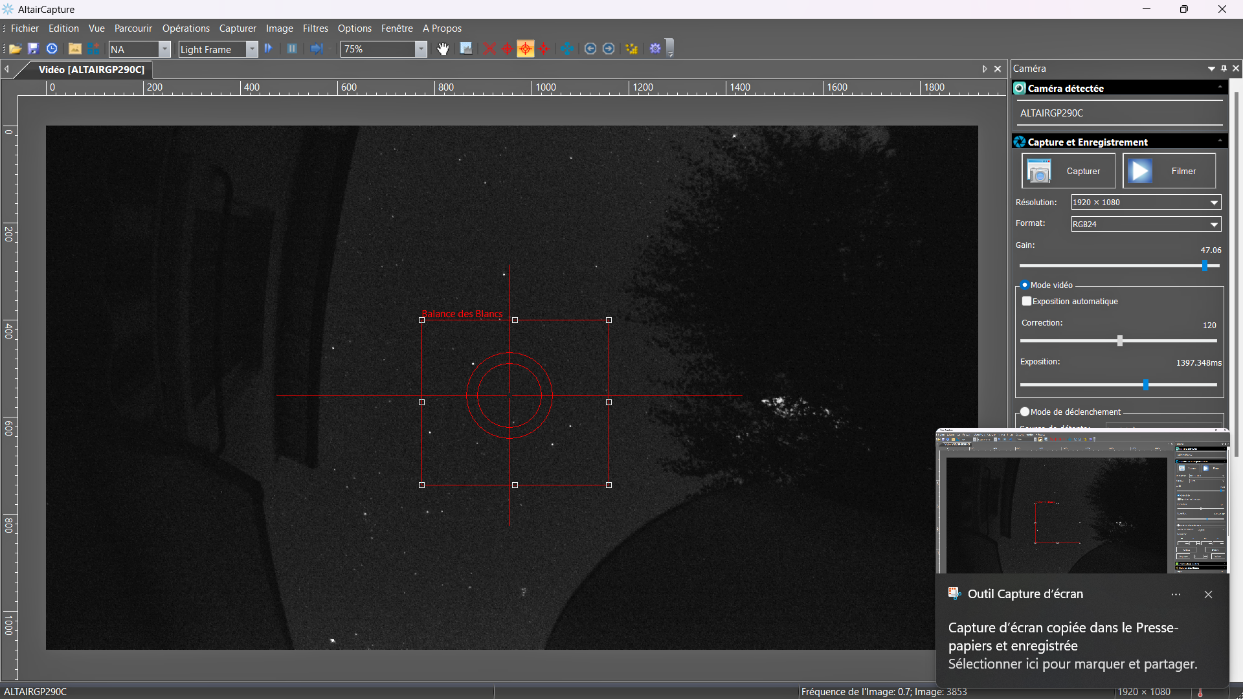Click the Caméra panel vertical scrollbar
This screenshot has width=1243, height=699.
[1237, 274]
